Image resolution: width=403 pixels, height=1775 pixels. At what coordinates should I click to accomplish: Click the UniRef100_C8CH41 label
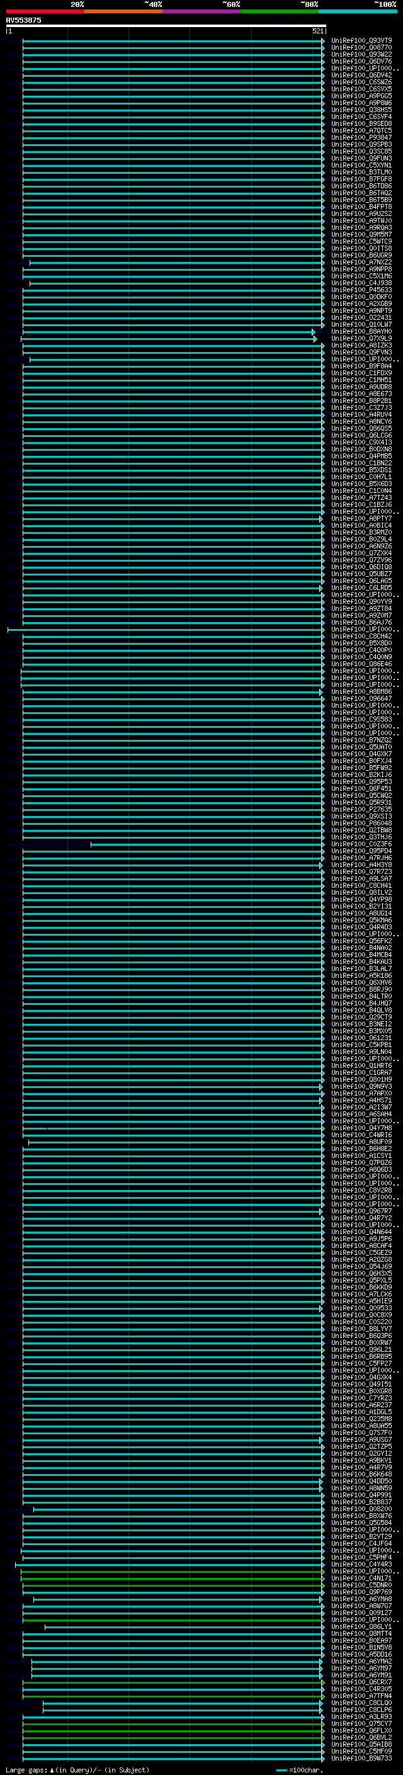point(361,885)
